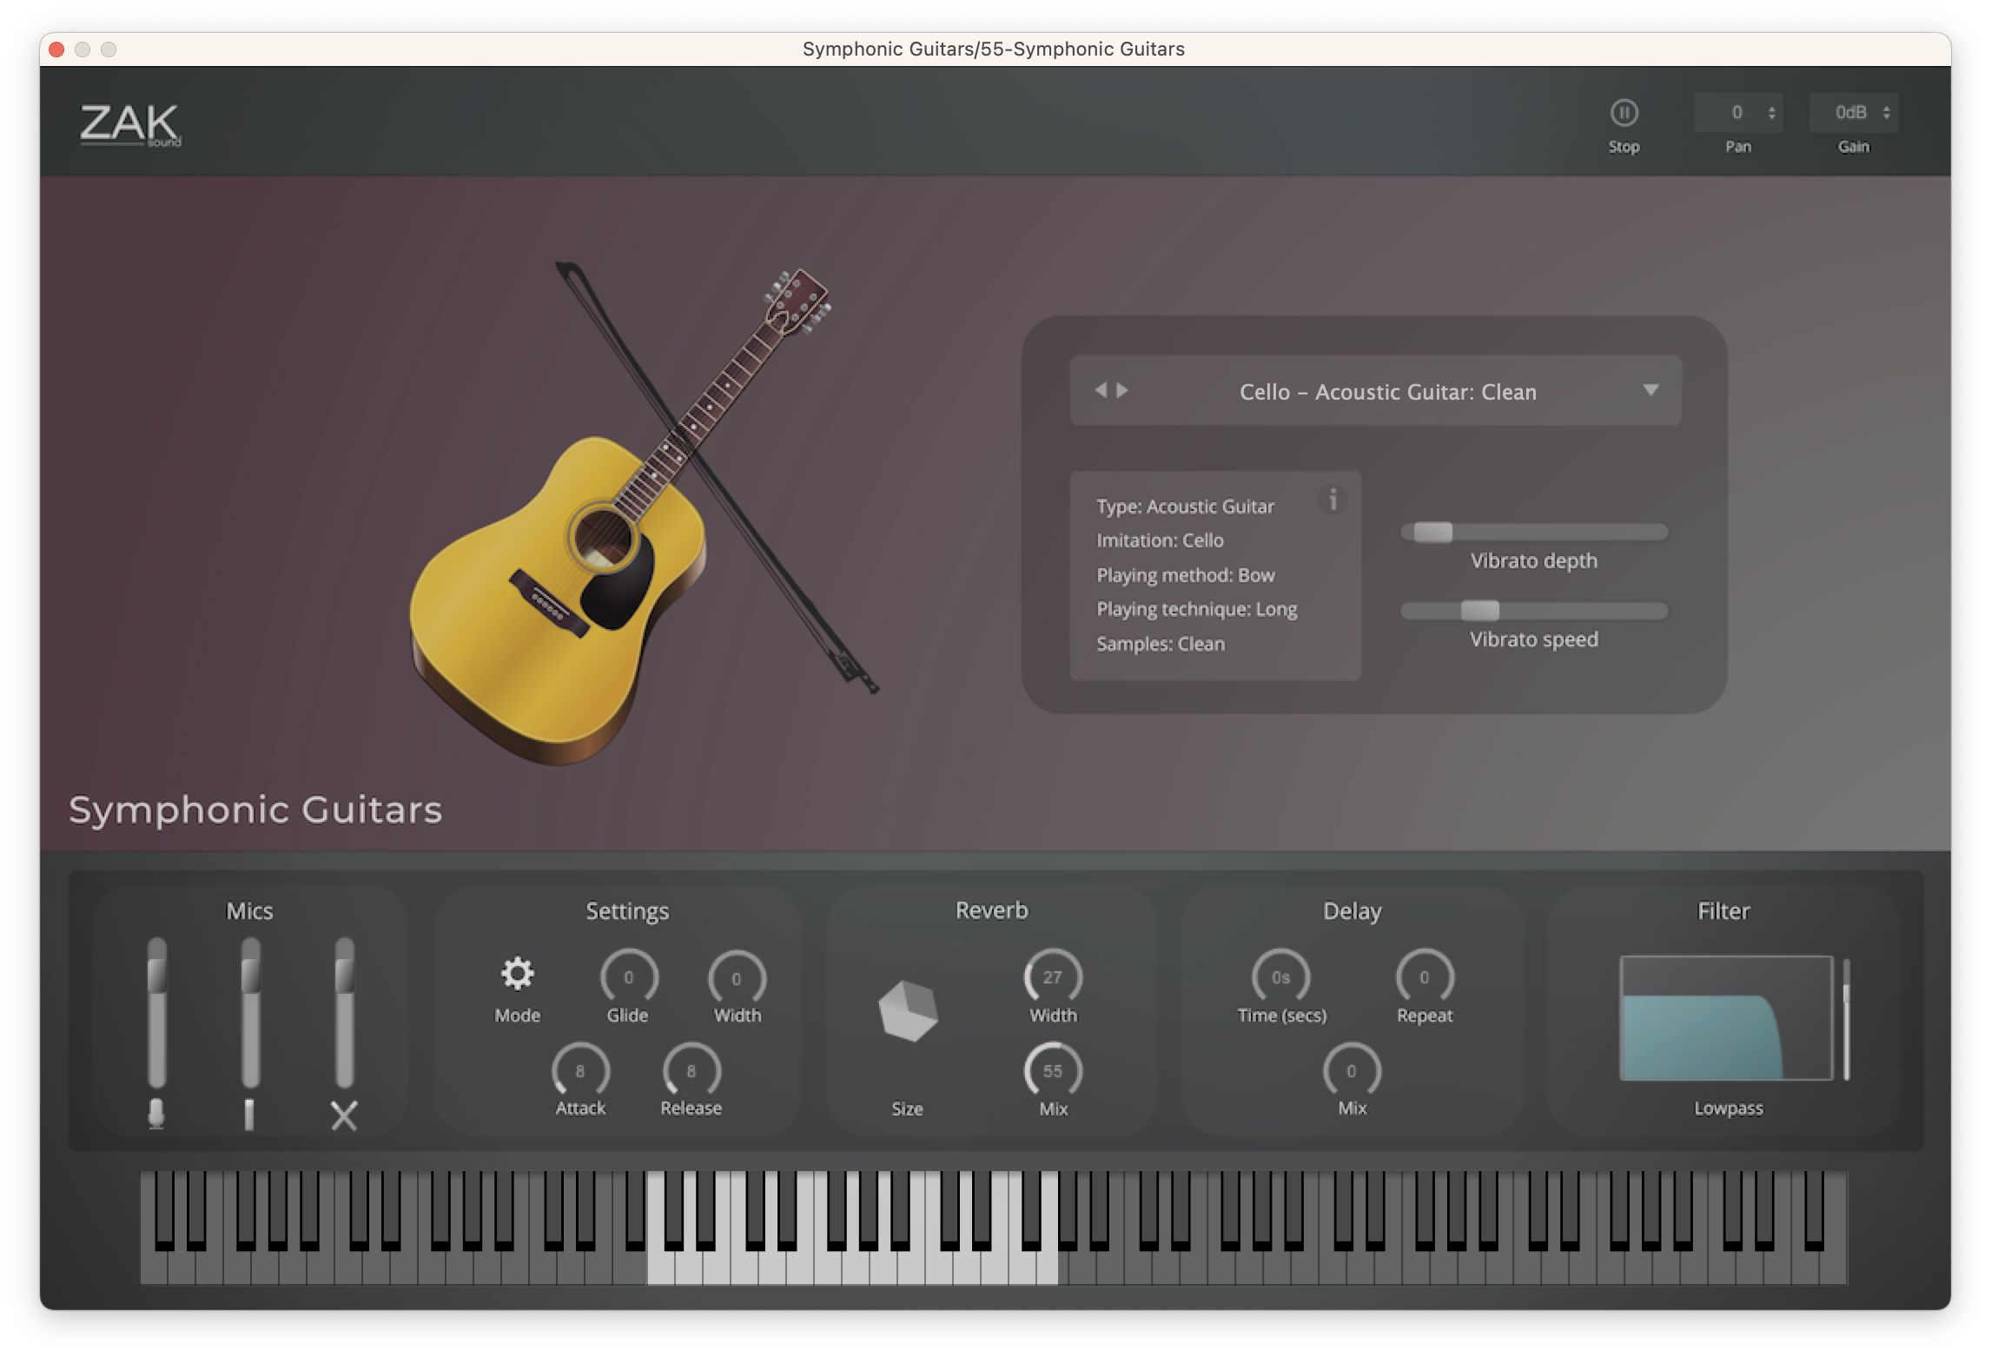1991x1357 pixels.
Task: Click the Vibrato depth slider handle
Action: pyautogui.click(x=1432, y=532)
